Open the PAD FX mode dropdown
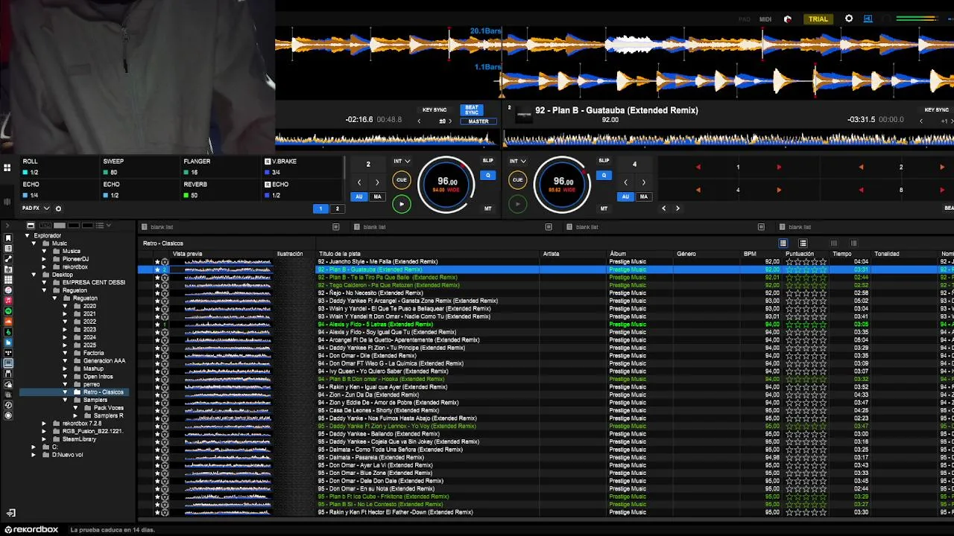Image resolution: width=954 pixels, height=536 pixels. pos(36,208)
